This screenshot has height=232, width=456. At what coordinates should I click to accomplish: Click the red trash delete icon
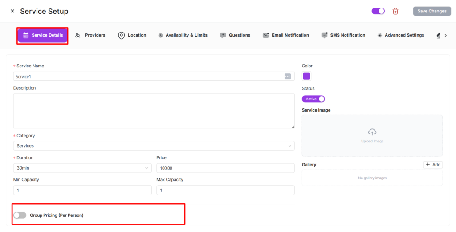tap(395, 11)
